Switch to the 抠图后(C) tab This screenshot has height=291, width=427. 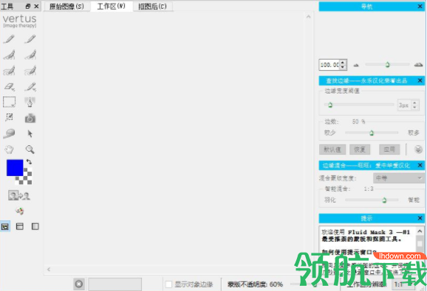point(152,7)
